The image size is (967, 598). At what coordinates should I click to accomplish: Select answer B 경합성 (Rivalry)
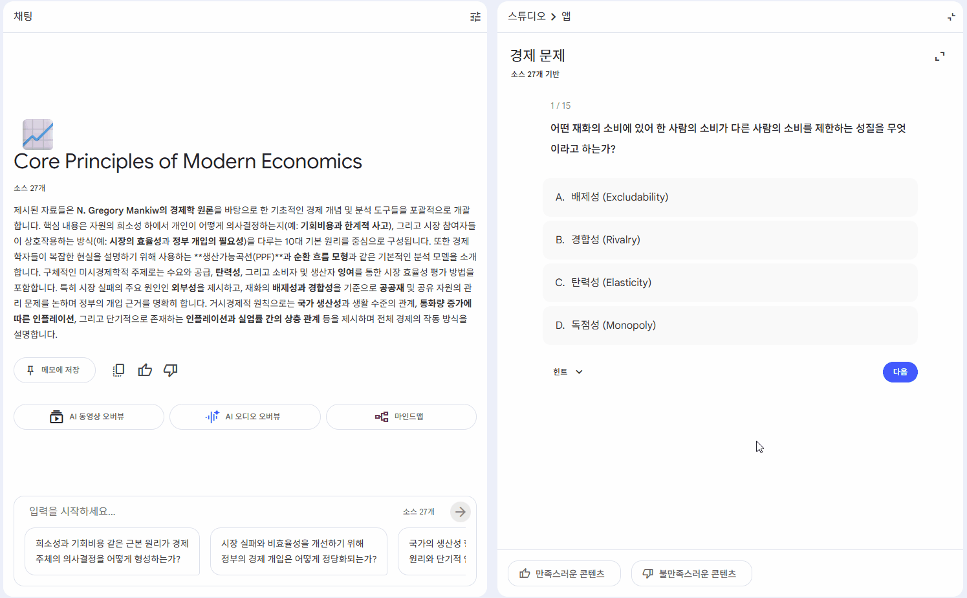coord(730,239)
